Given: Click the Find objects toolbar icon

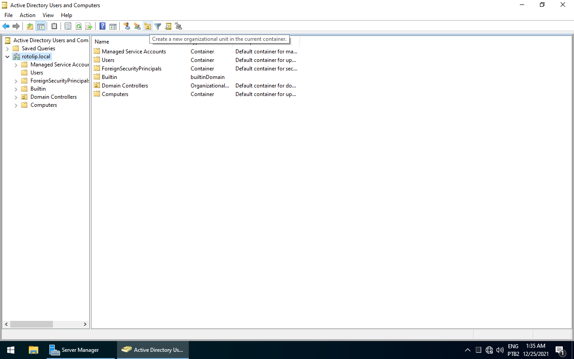Looking at the screenshot, I should tap(168, 26).
